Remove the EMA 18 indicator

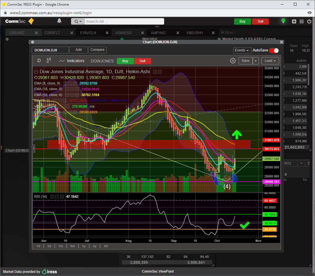click(77, 89)
